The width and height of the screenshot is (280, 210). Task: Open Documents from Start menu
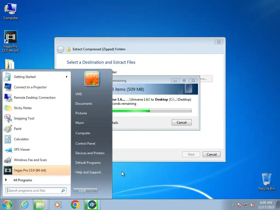pyautogui.click(x=84, y=104)
